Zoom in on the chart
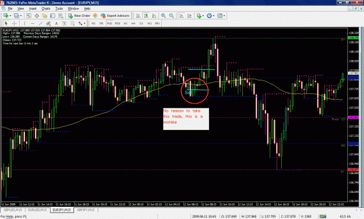 (164, 16)
